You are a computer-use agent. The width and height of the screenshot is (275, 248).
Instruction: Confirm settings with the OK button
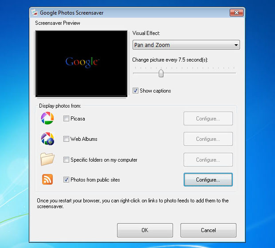pos(145,230)
